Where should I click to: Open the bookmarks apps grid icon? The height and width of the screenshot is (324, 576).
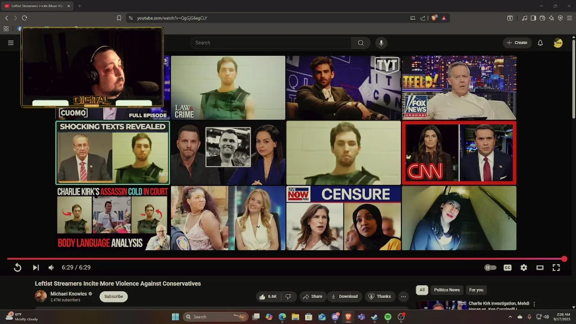(x=6, y=29)
